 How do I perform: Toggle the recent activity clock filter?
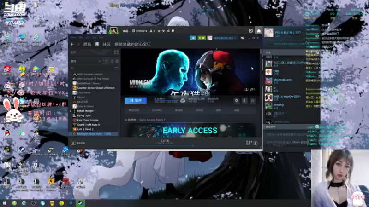112,61
